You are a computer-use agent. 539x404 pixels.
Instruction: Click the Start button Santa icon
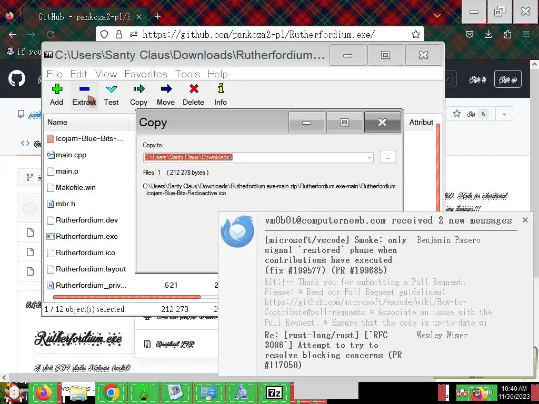pyautogui.click(x=14, y=393)
